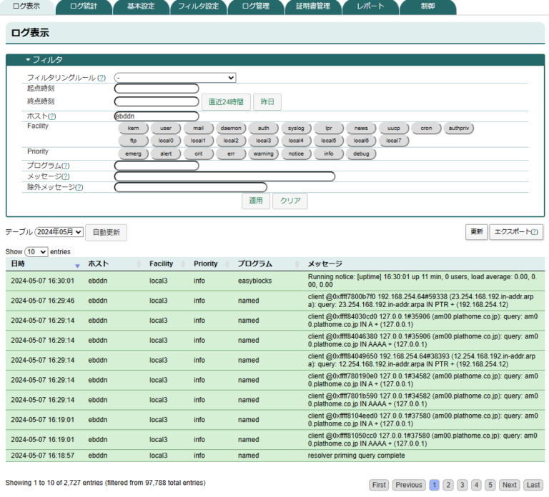Toggle the warning priority filter
The image size is (549, 497).
point(263,154)
